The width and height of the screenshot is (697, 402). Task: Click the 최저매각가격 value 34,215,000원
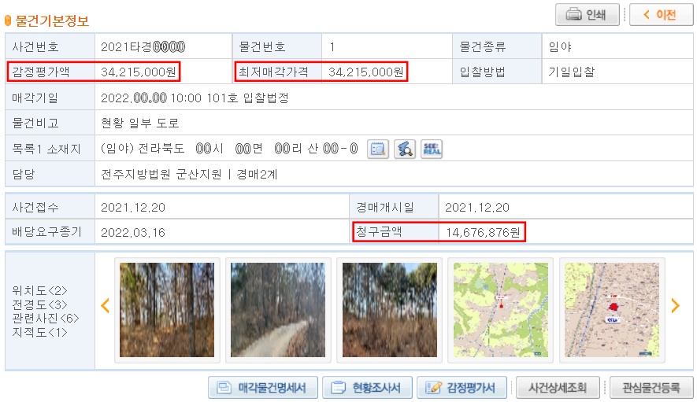(x=366, y=72)
